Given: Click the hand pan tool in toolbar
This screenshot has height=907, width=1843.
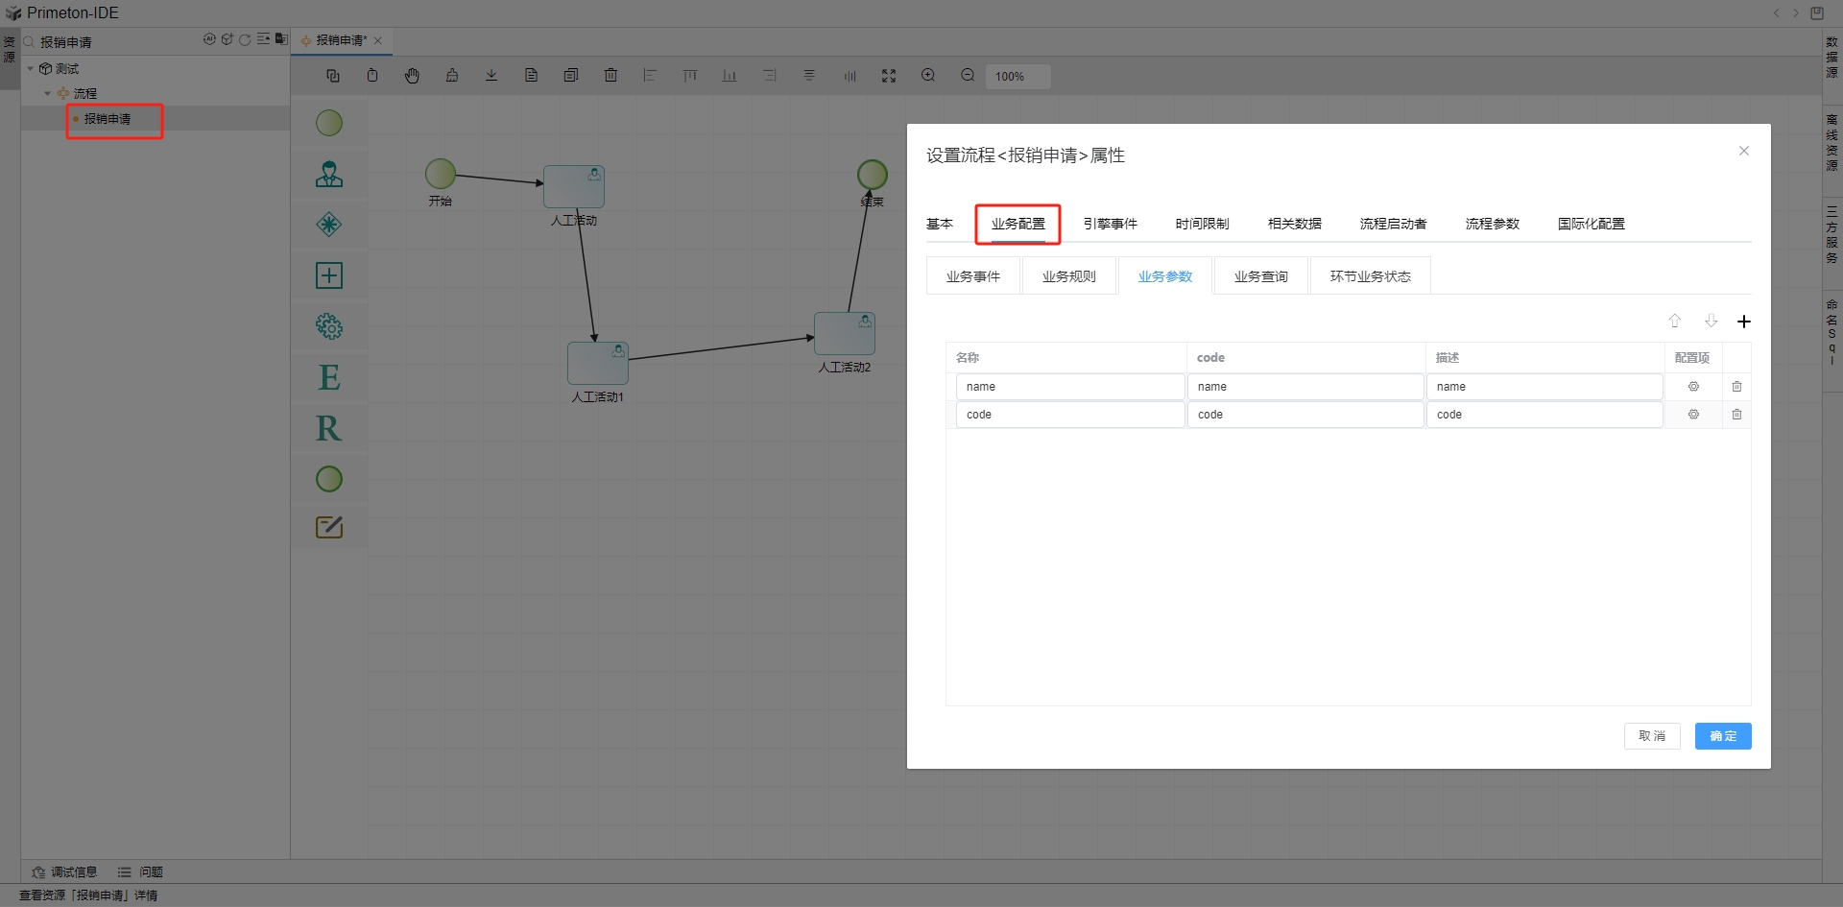Looking at the screenshot, I should point(412,76).
